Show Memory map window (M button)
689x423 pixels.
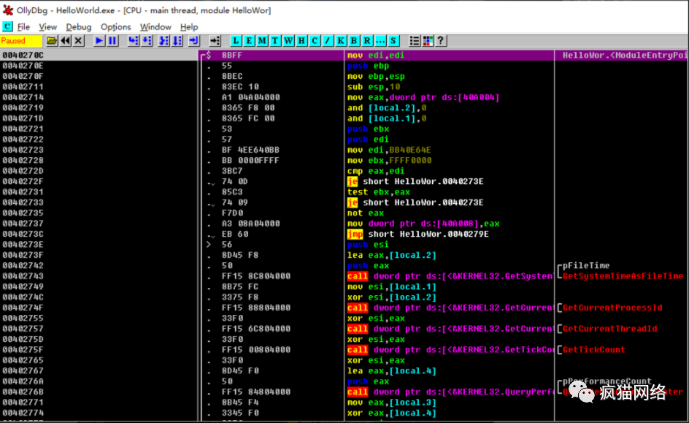(x=262, y=41)
